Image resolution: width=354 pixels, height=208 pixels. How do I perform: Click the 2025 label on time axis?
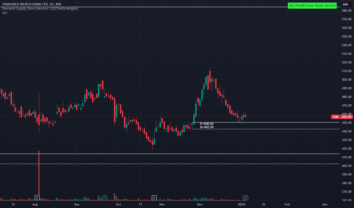[x=242, y=204]
